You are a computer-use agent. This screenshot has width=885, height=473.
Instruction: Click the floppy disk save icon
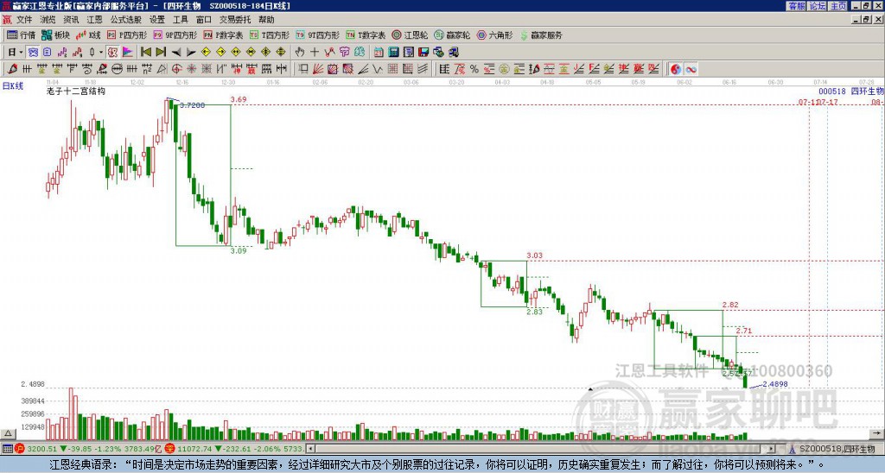pyautogui.click(x=423, y=53)
